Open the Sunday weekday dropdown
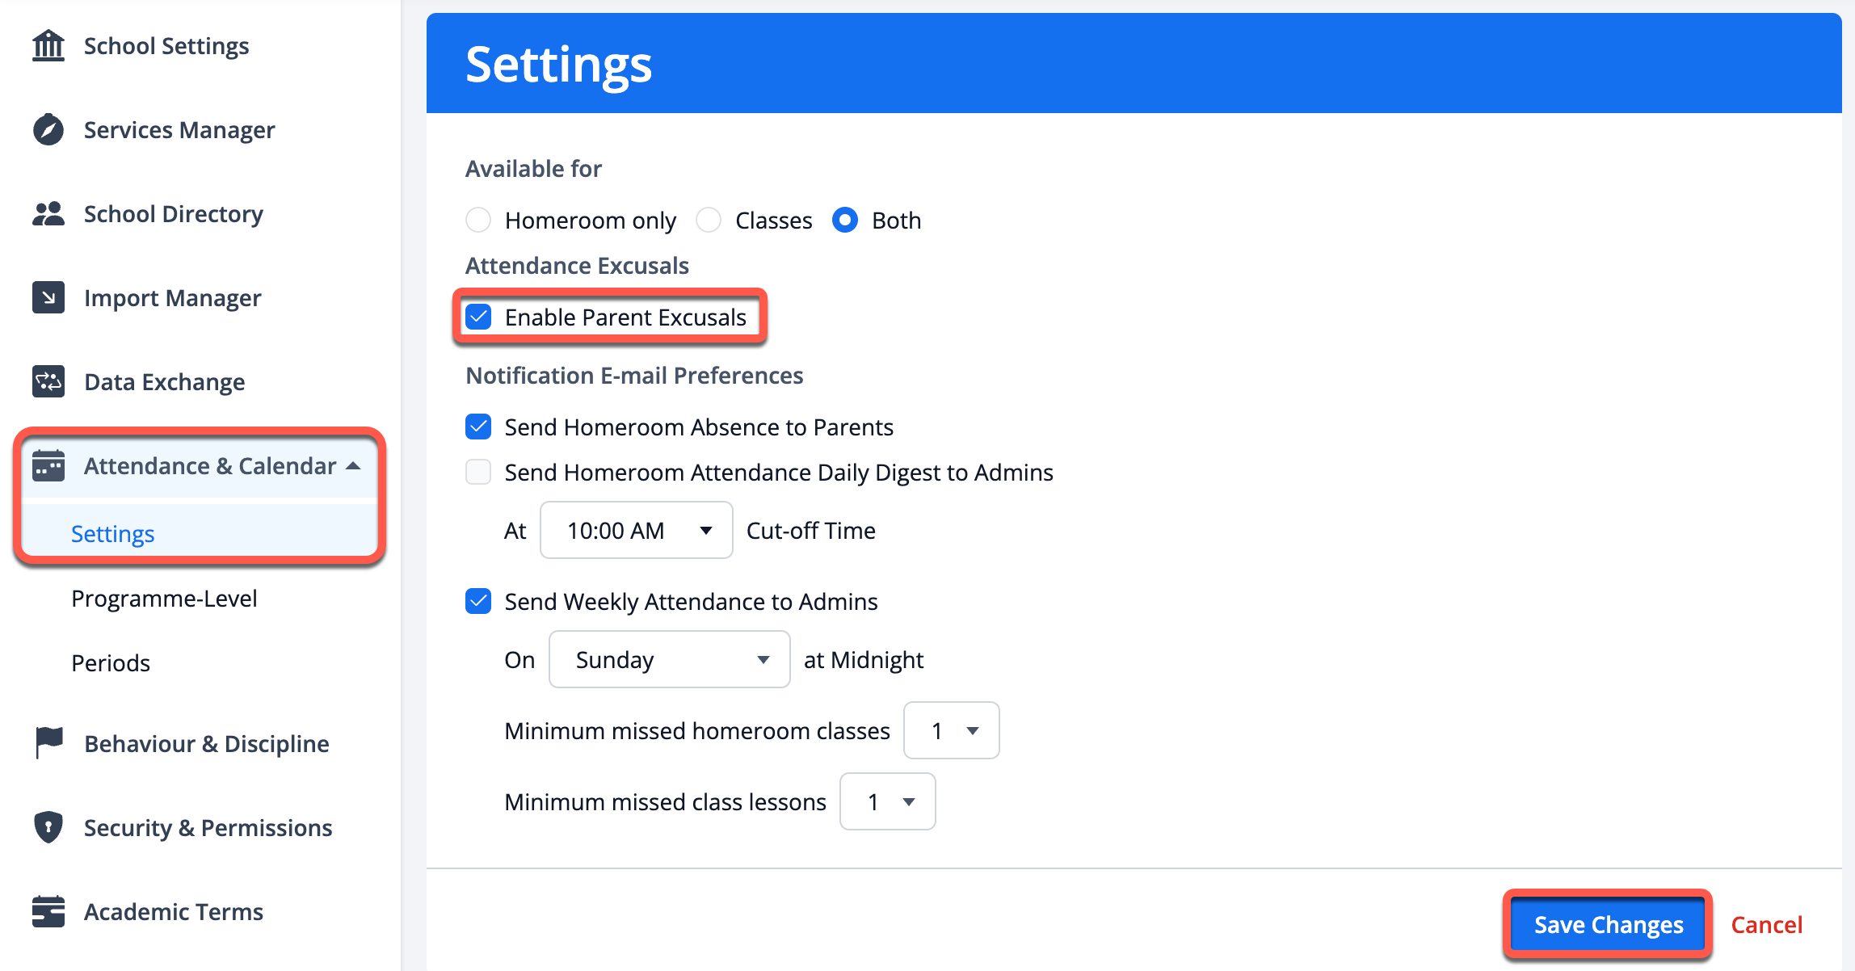The width and height of the screenshot is (1855, 971). 669,660
